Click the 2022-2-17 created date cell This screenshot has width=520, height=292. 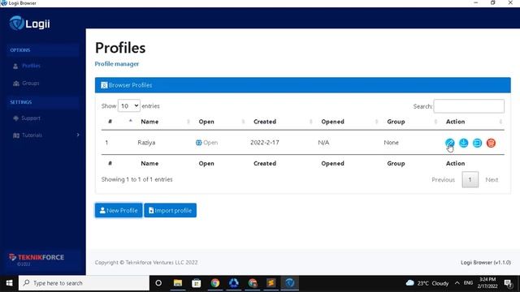tap(265, 143)
